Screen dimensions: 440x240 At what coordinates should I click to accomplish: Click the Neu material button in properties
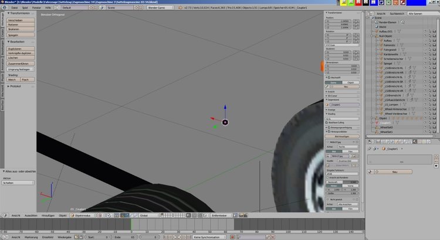pyautogui.click(x=395, y=172)
